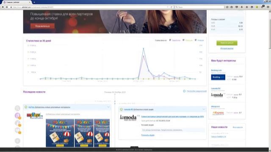Click the lamoda logo in news card
This screenshot has height=152, width=271.
tap(130, 117)
